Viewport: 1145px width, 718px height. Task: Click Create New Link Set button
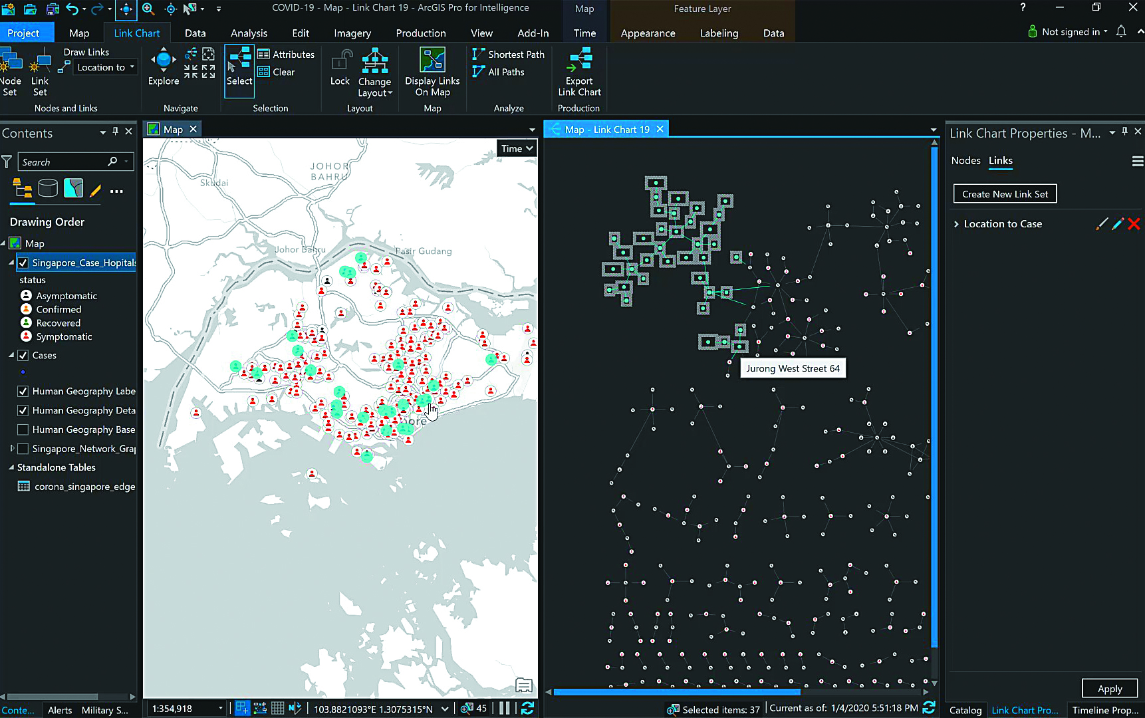click(1005, 194)
